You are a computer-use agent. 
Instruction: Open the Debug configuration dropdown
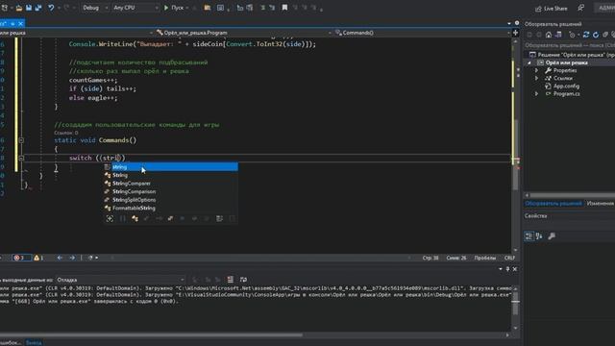click(95, 8)
